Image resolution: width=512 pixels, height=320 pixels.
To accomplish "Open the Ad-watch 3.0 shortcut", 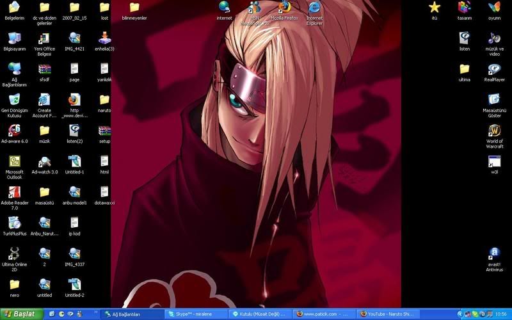I will [x=44, y=161].
